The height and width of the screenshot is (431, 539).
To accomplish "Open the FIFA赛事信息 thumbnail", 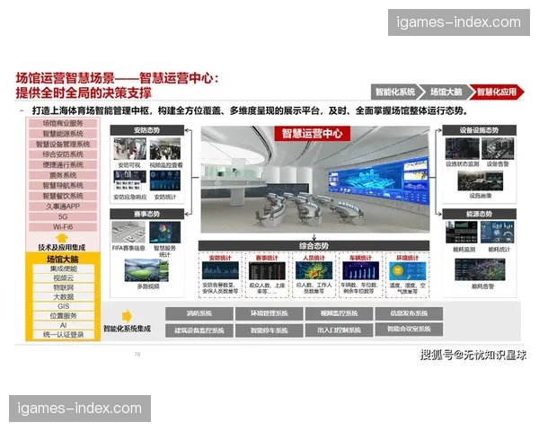I will click(128, 232).
